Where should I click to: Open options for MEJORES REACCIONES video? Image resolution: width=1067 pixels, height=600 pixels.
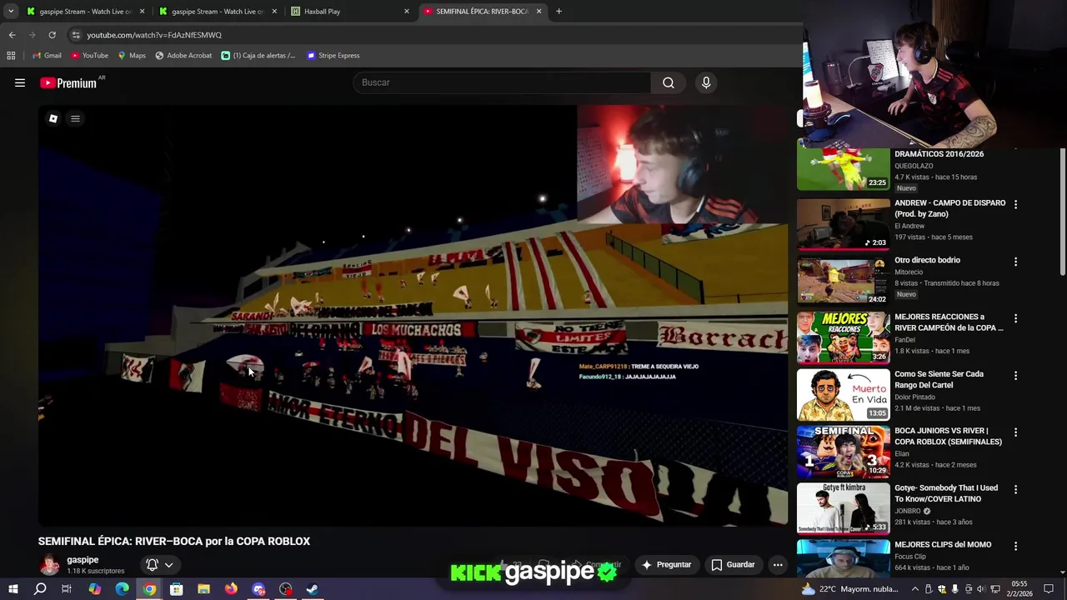coord(1015,318)
